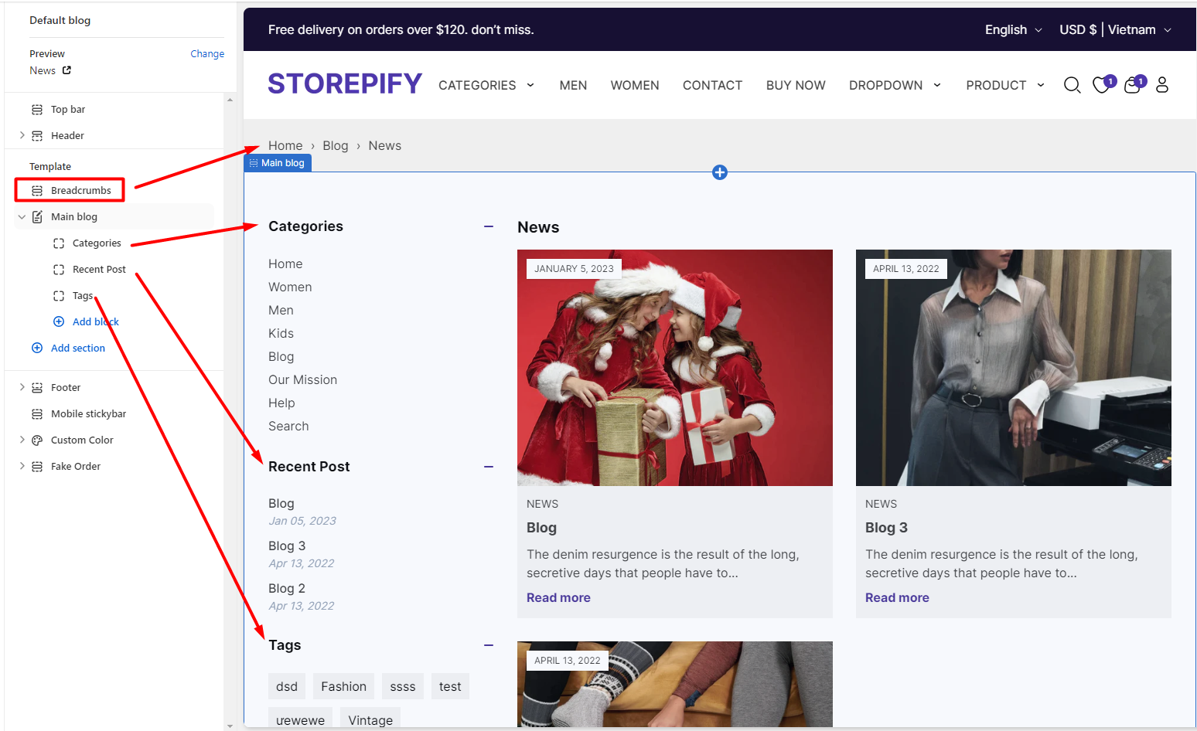The width and height of the screenshot is (1197, 731).
Task: Click the Main blog template icon
Action: click(x=37, y=217)
